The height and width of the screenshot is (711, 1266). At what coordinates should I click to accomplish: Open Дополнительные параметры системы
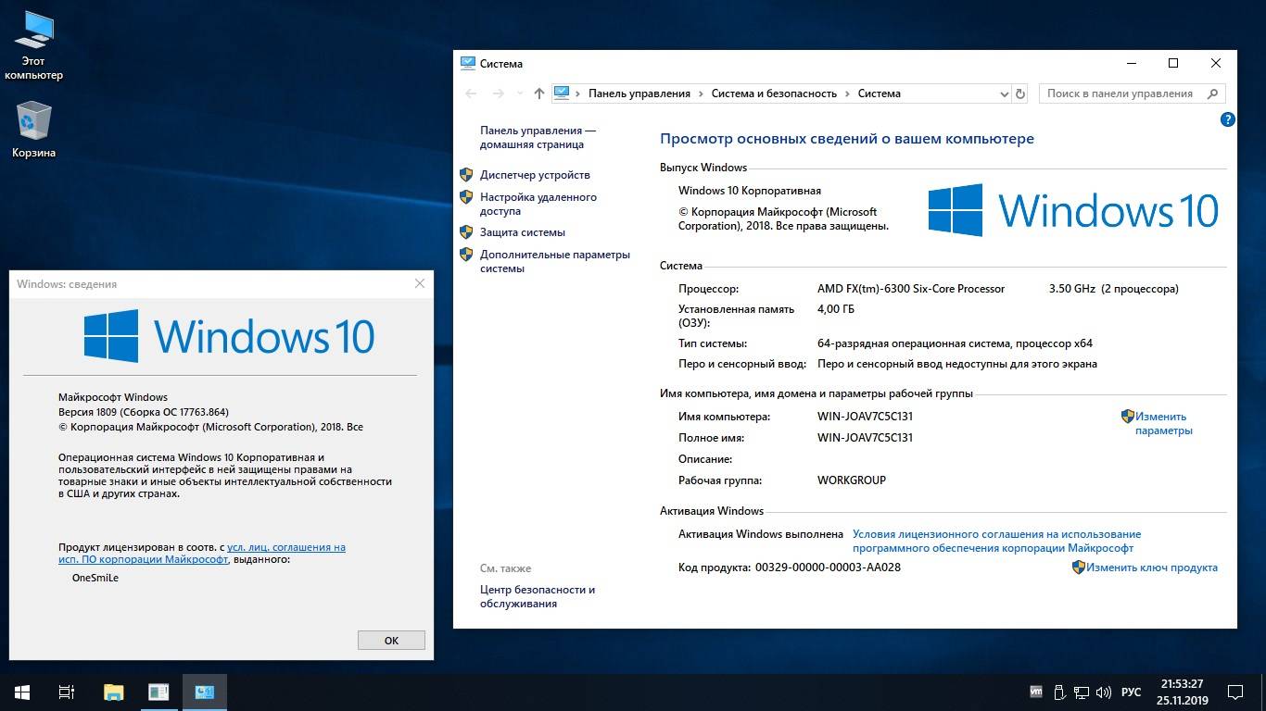point(555,261)
